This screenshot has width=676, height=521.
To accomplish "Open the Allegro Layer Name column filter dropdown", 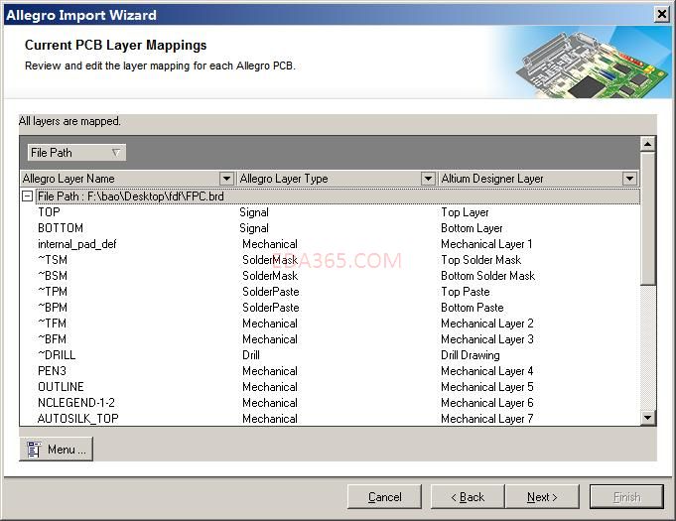I will pos(226,178).
